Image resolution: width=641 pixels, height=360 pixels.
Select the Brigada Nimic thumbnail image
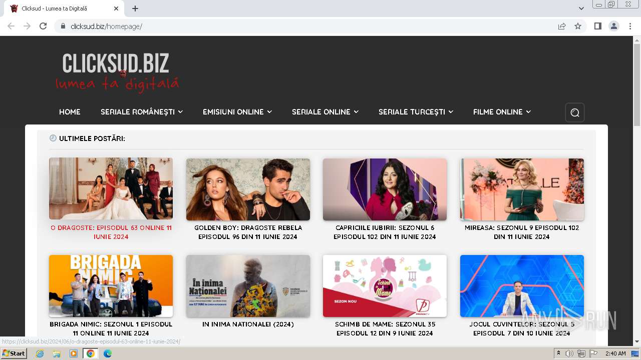(111, 286)
